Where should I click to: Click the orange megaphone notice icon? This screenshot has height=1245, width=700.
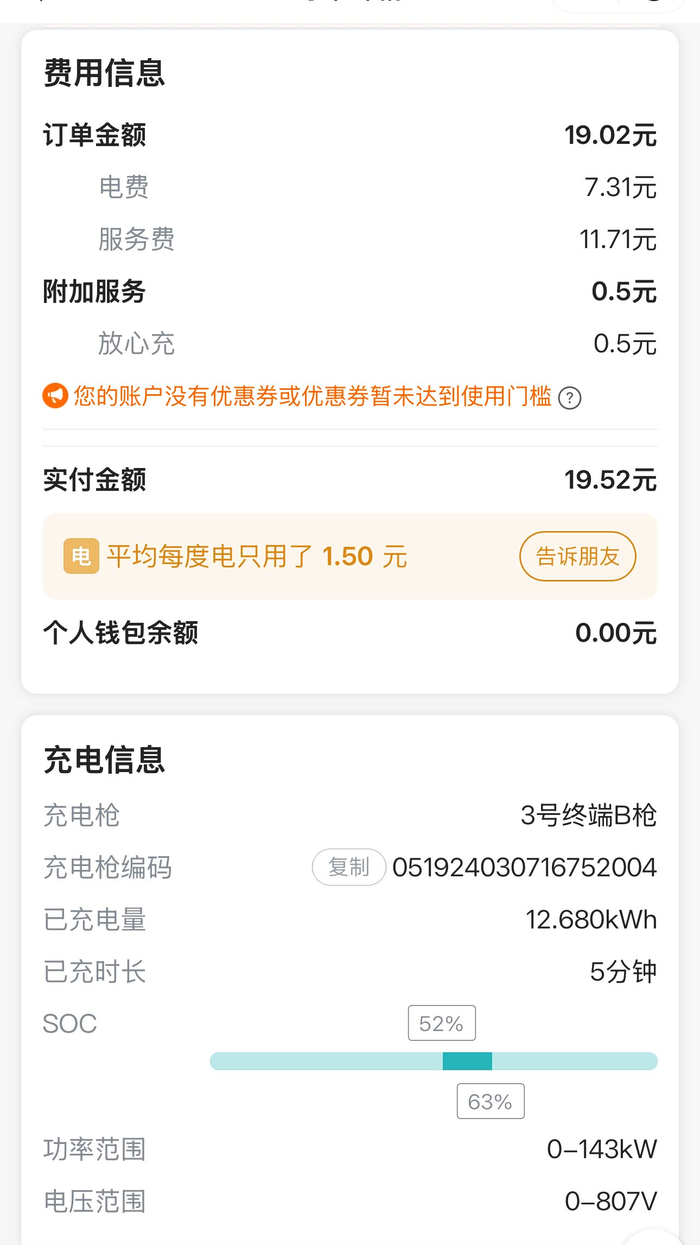55,396
